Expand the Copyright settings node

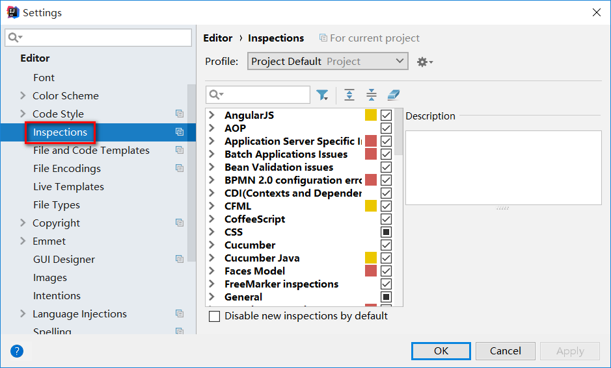click(x=23, y=223)
